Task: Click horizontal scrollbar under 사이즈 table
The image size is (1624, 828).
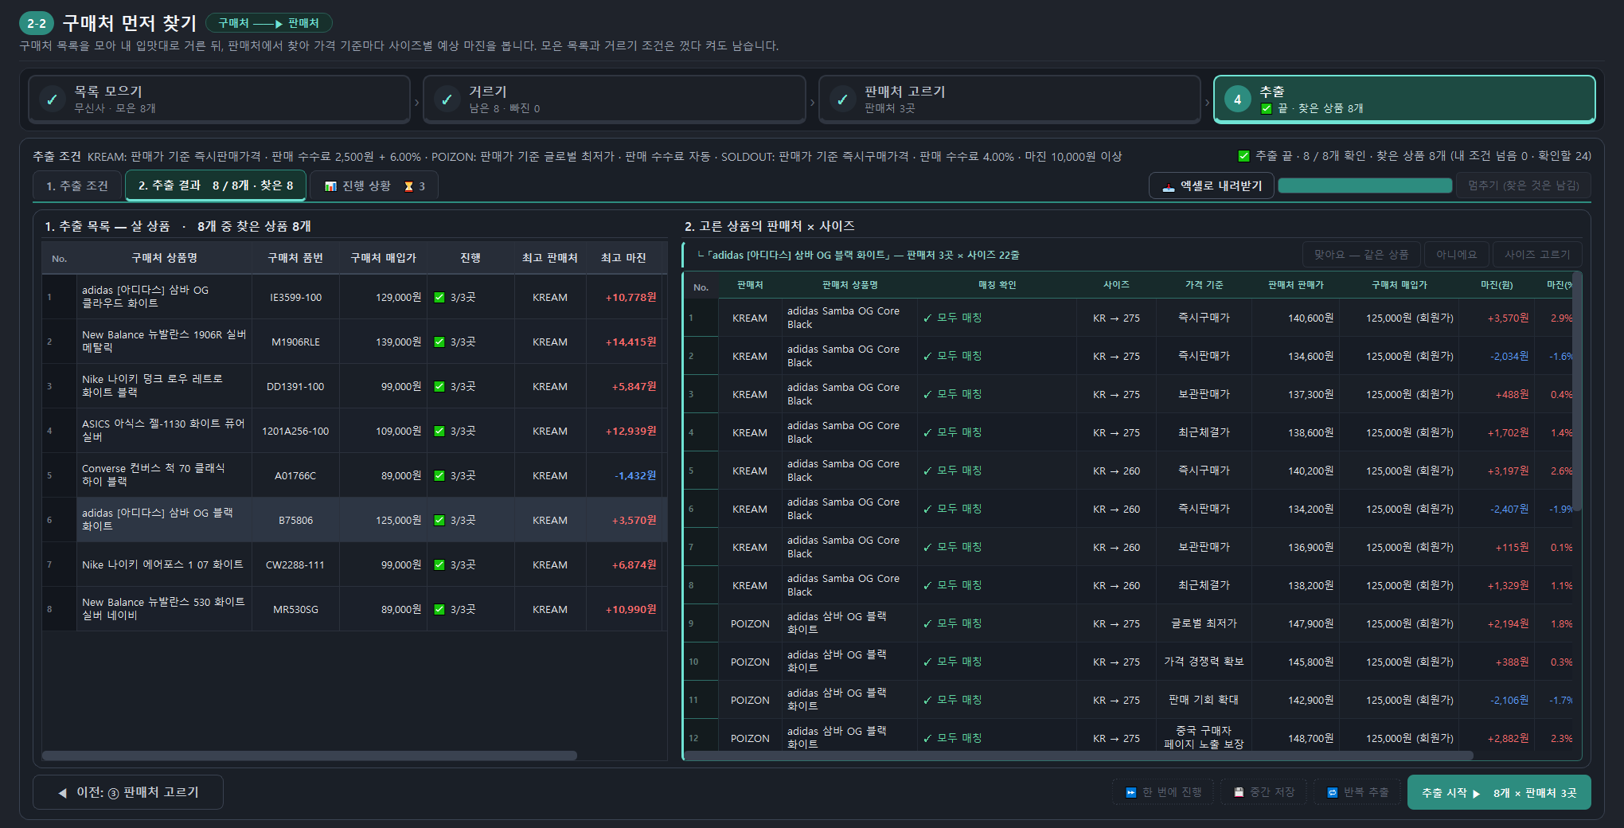Action: pyautogui.click(x=1078, y=756)
